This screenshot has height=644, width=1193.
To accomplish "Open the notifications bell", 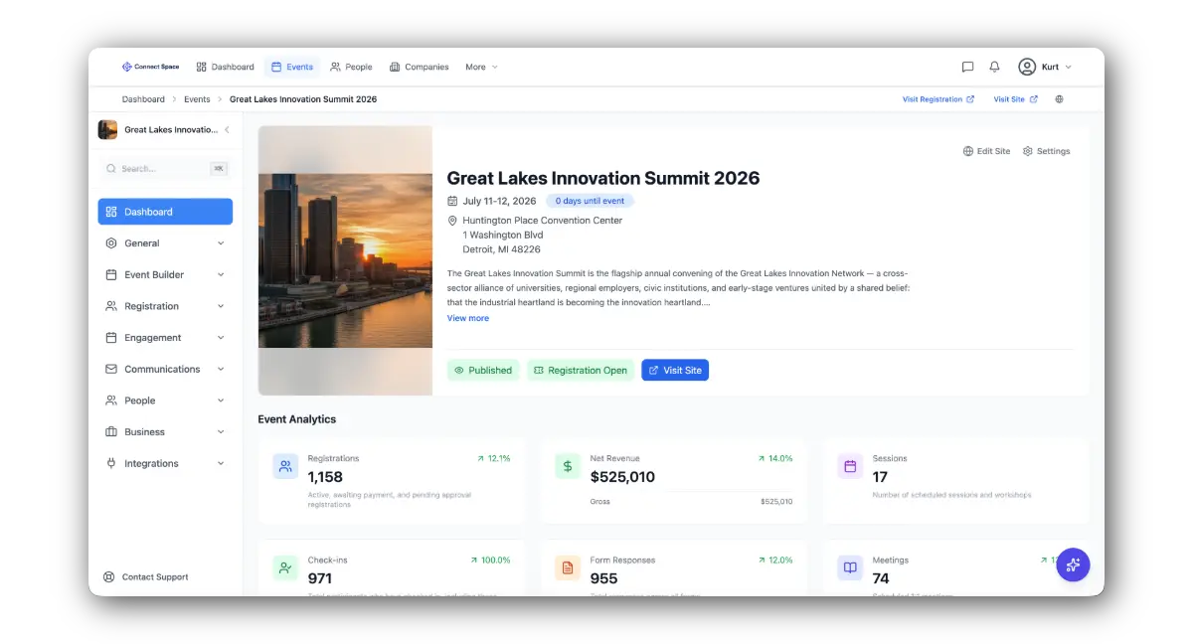I will 994,67.
